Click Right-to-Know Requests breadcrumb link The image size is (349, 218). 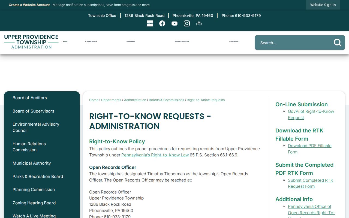[x=206, y=100]
